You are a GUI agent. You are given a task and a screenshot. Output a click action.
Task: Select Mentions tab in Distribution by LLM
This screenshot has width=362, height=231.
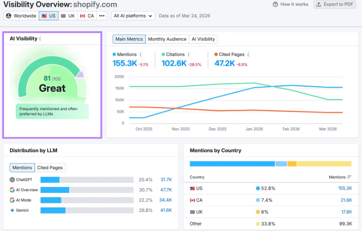(x=22, y=168)
